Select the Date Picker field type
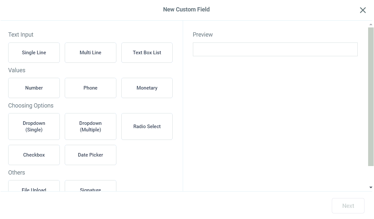Image resolution: width=374 pixels, height=219 pixels. pos(90,155)
